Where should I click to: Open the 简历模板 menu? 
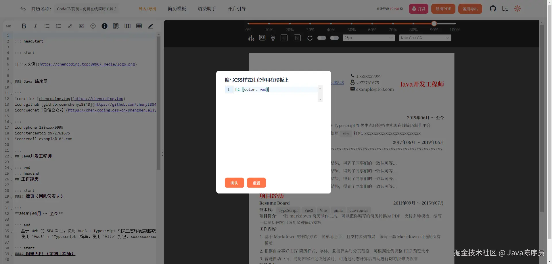tap(177, 9)
